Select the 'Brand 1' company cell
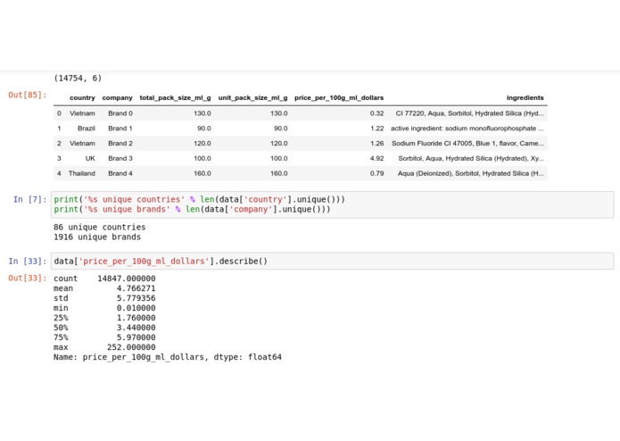Viewport: 620px width, 441px height. tap(120, 129)
